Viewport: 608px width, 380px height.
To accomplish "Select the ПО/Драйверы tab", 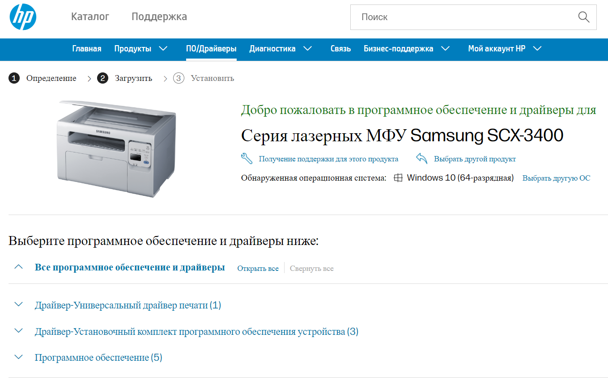I will [x=211, y=49].
